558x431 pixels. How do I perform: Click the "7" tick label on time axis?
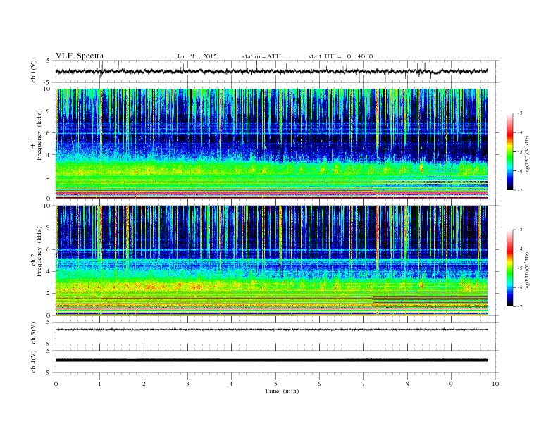[x=364, y=384]
